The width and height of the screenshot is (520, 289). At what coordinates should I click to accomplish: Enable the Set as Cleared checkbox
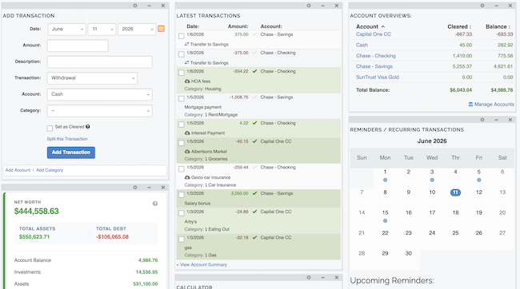[50, 128]
